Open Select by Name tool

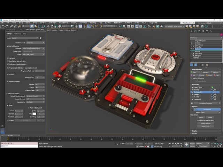pos(36,26)
